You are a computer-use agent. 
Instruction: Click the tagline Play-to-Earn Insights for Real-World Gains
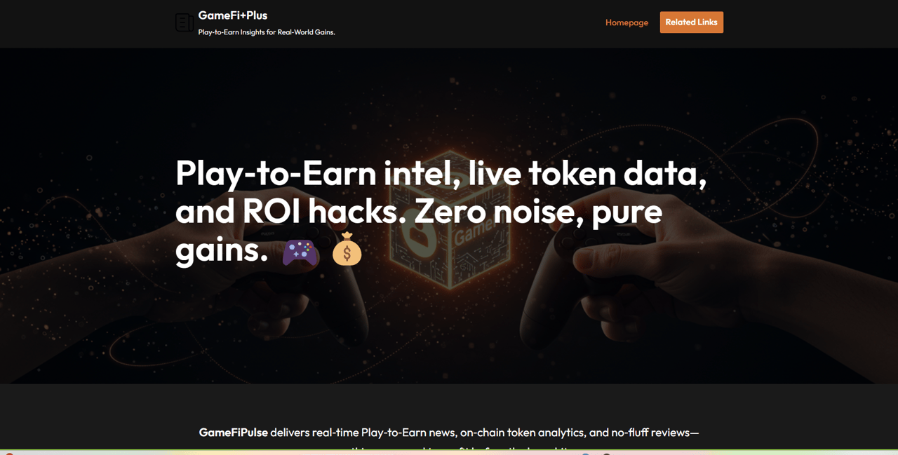tap(267, 32)
